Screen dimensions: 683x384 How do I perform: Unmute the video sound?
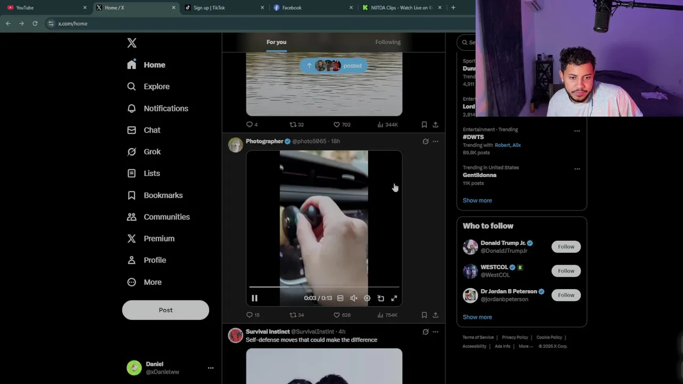tap(354, 298)
